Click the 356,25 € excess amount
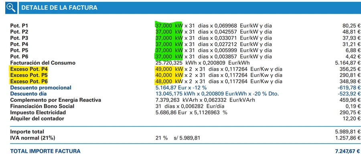The width and height of the screenshot is (361, 154). tap(350, 69)
